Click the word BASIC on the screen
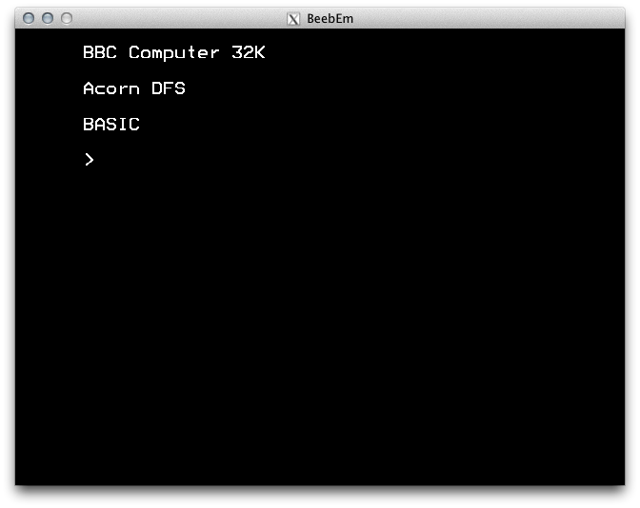This screenshot has height=508, width=640. (111, 125)
